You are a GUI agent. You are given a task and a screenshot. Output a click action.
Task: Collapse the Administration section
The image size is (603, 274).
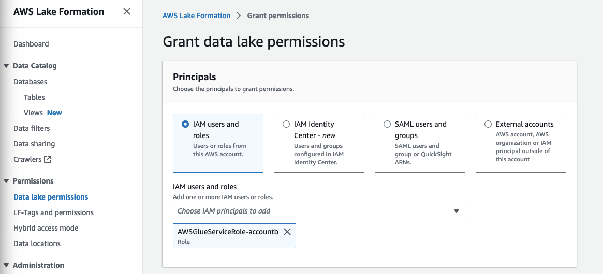[x=6, y=265]
